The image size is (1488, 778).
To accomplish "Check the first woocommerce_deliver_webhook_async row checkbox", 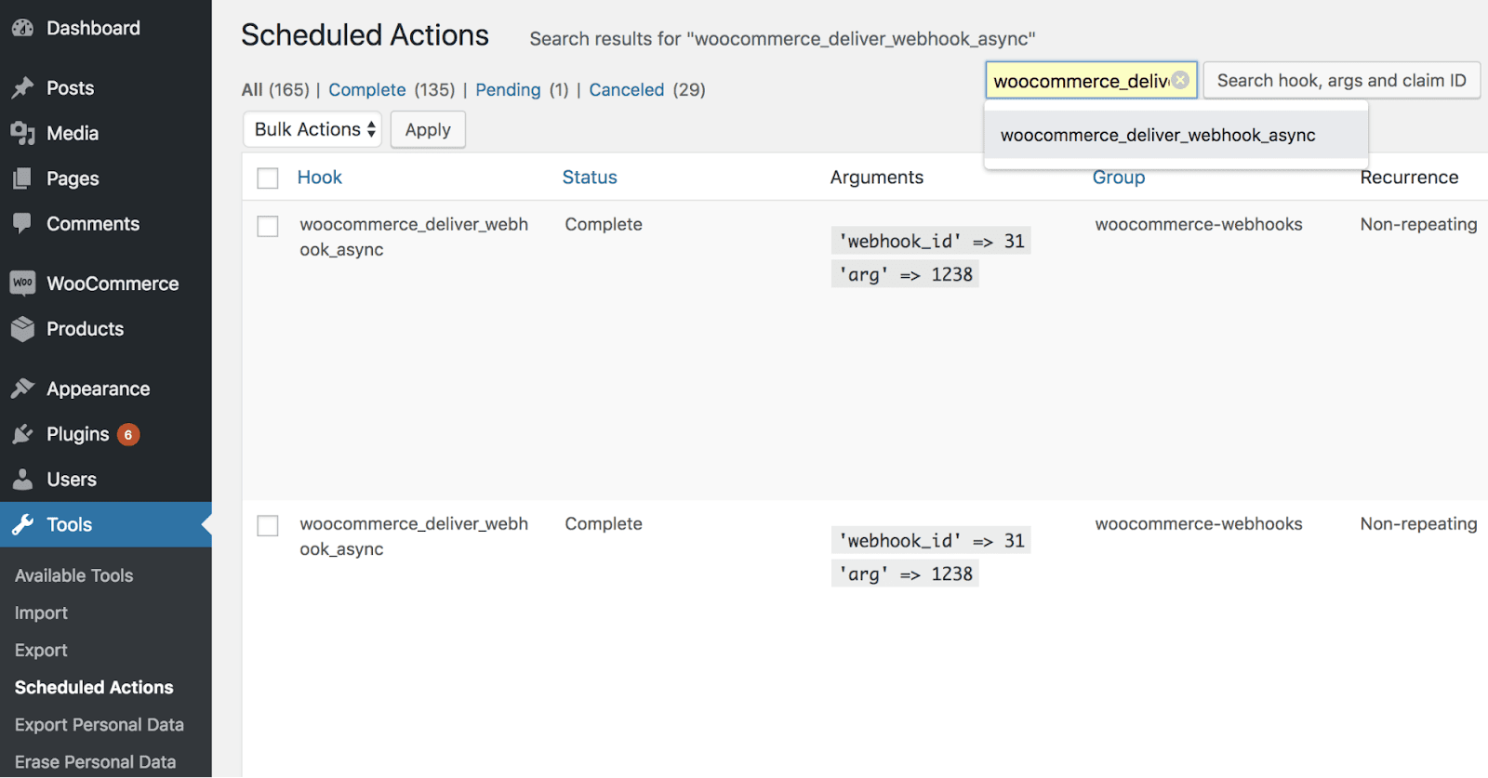I will 268,226.
